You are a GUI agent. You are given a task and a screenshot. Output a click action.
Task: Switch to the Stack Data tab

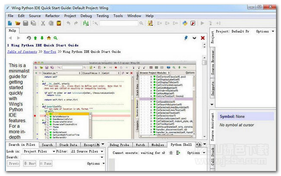68,145
